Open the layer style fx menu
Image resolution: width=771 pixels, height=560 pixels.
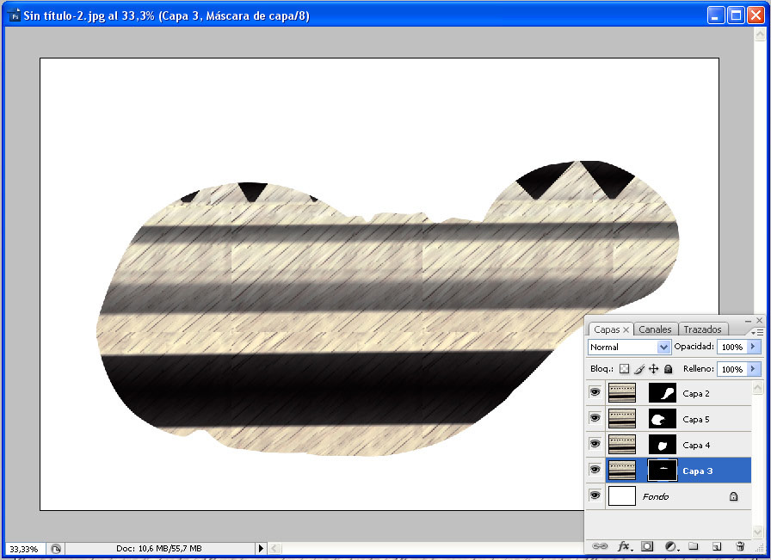tap(625, 546)
